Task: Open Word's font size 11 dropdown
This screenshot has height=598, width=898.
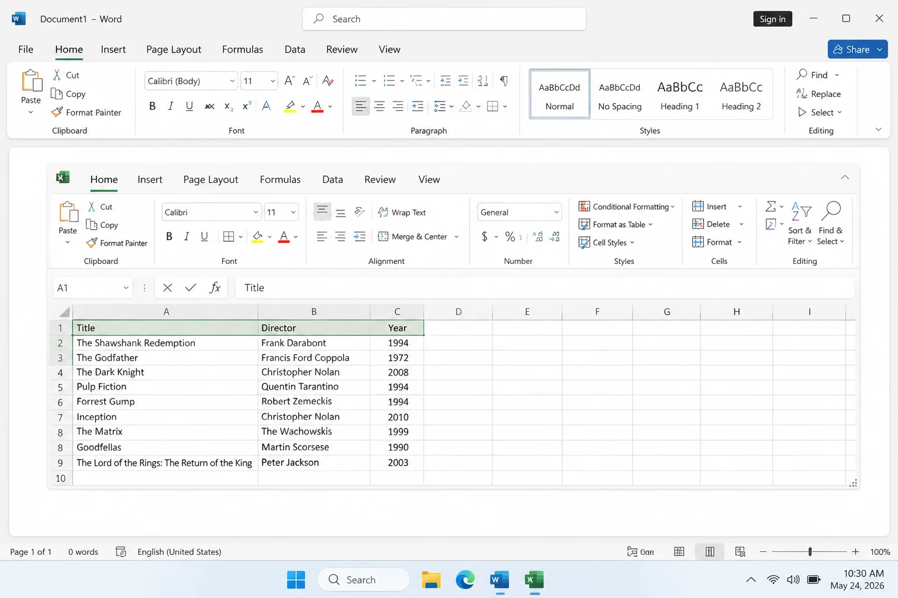Action: pyautogui.click(x=272, y=81)
